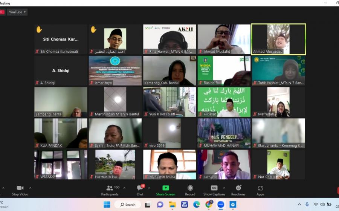Open the Reactions menu
Screen dimensions: 339x211
tap(238, 190)
